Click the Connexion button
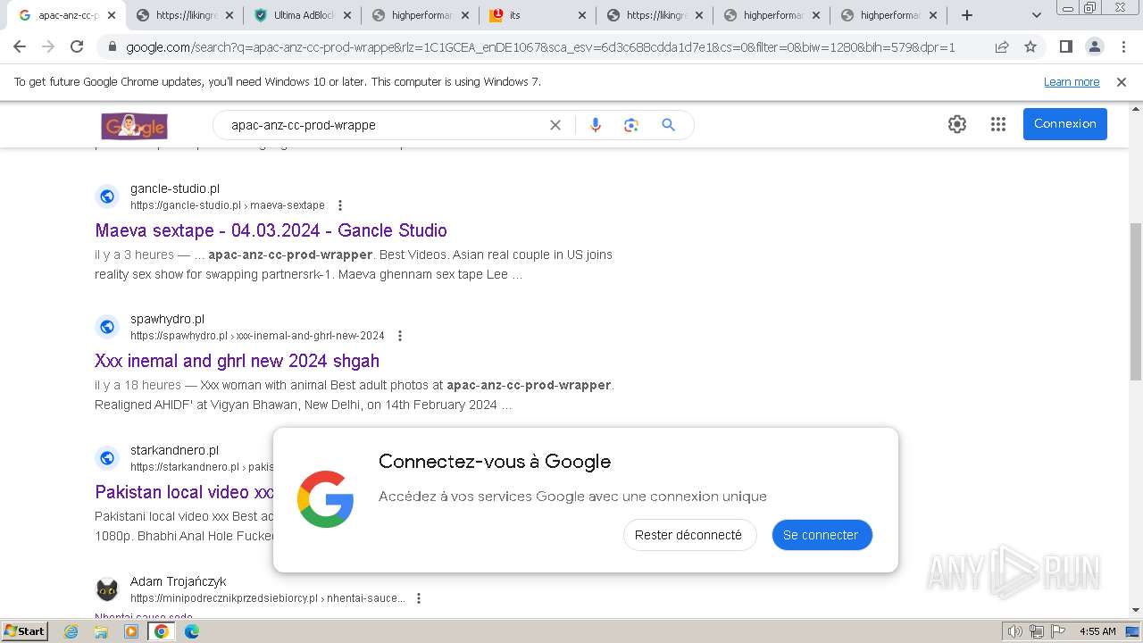The image size is (1143, 643). tap(1065, 124)
